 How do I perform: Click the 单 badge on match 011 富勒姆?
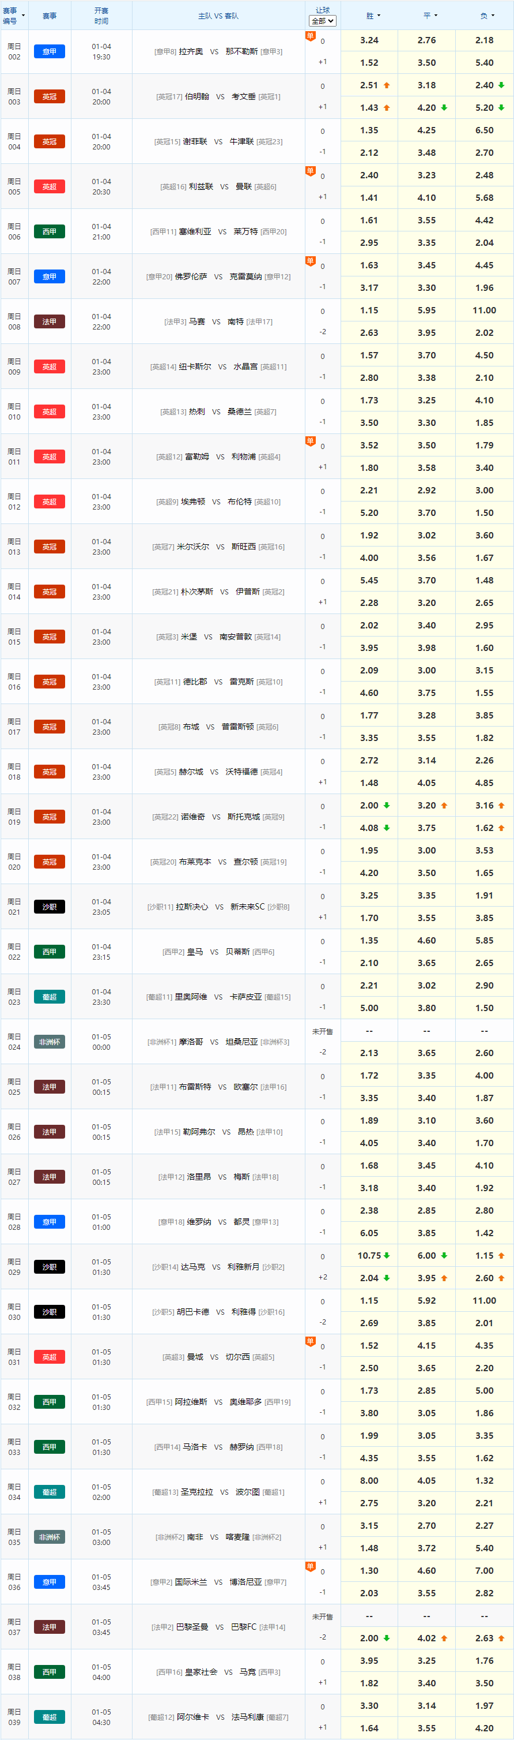310,441
